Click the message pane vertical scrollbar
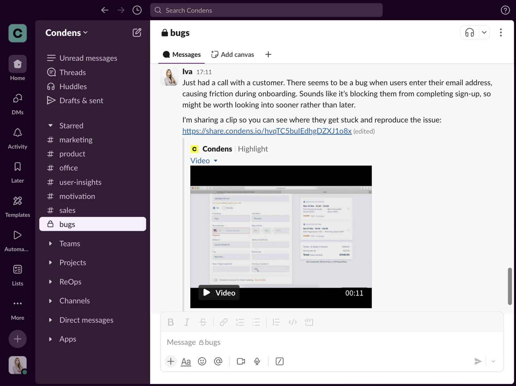This screenshot has width=516, height=386. [509, 286]
